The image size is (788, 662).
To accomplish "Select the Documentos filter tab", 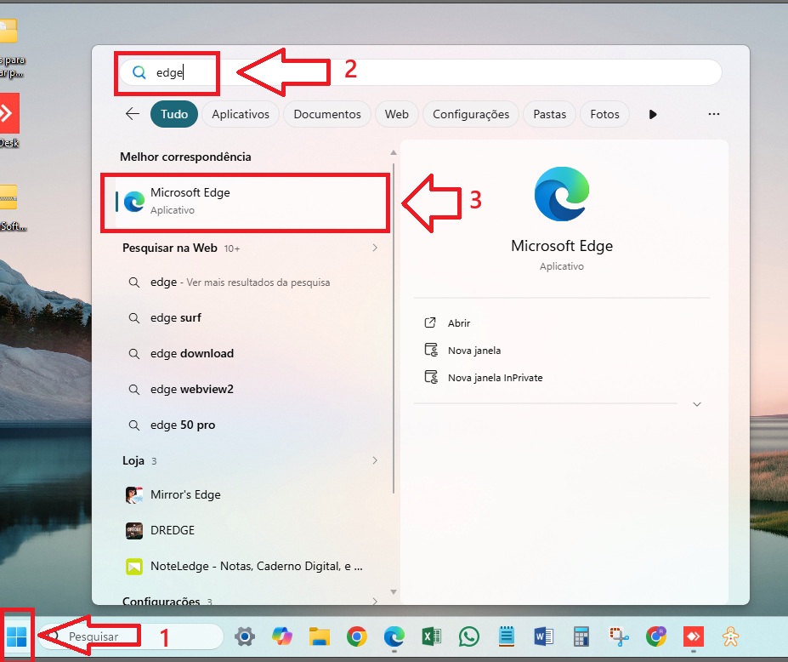I will (x=327, y=114).
